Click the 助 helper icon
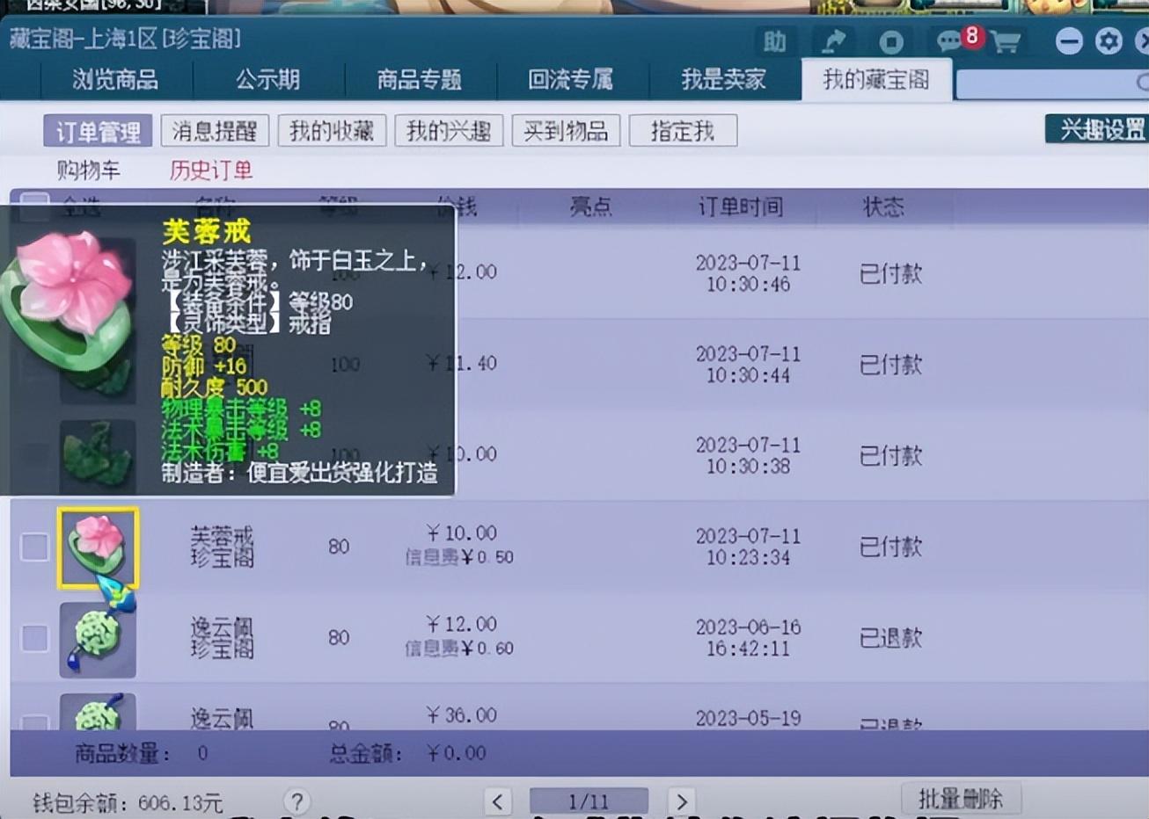Viewport: 1149px width, 819px height. pos(774,41)
